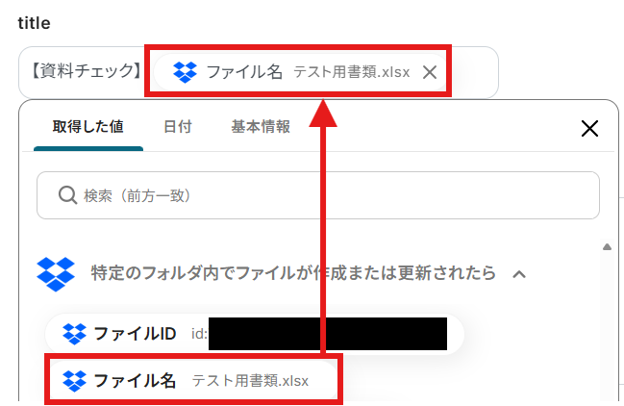This screenshot has height=406, width=624.
Task: Collapse the Dropbox trigger section chevron
Action: (x=519, y=274)
